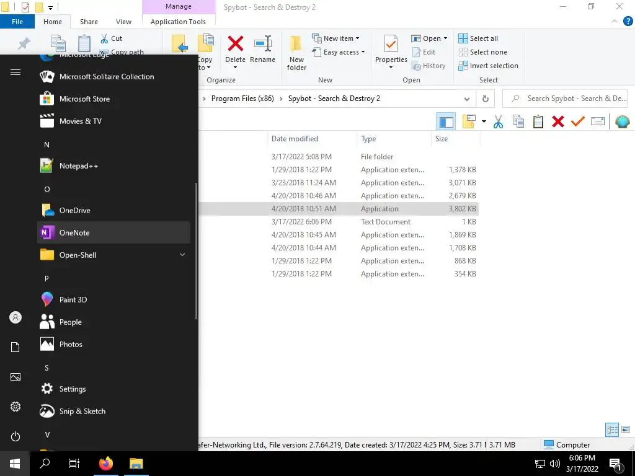Open the Delete button dropdown arrow

pyautogui.click(x=235, y=67)
